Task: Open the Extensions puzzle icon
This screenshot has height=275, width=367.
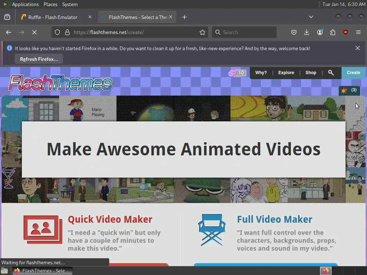Action: point(333,32)
